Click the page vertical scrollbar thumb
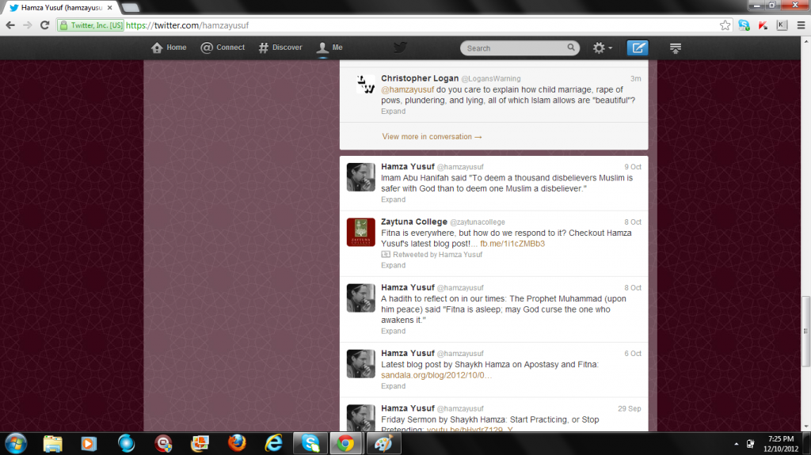 pos(805,331)
